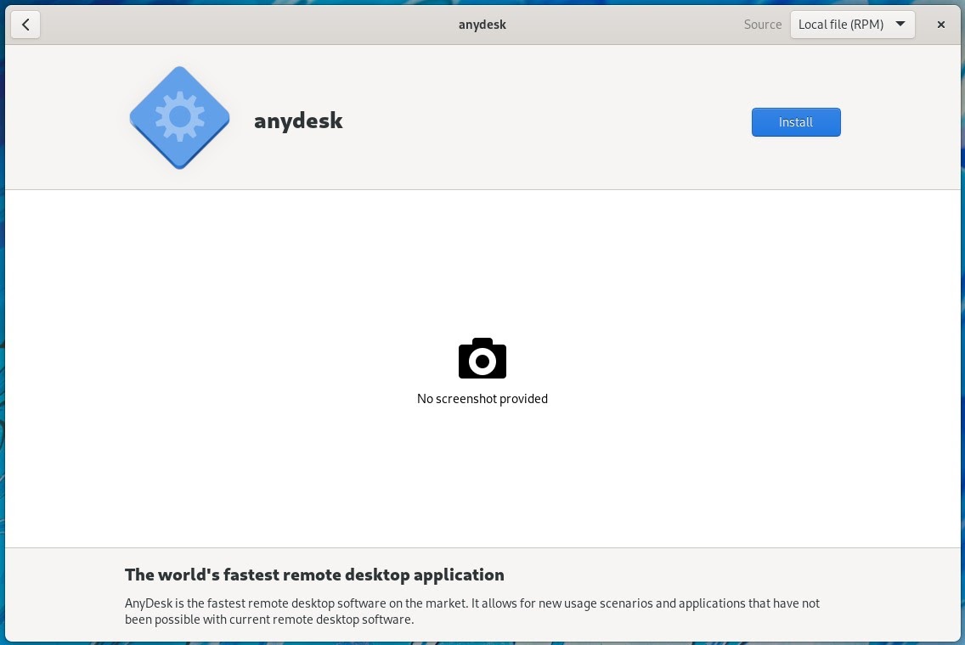The width and height of the screenshot is (965, 645).
Task: Click the × icon to close the window
Action: coord(940,25)
